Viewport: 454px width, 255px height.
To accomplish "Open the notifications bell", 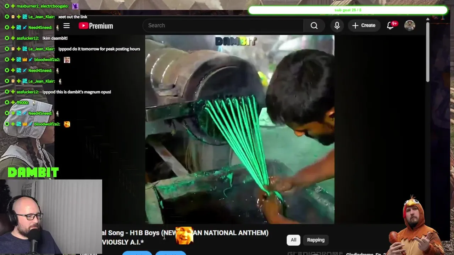I will coord(391,25).
